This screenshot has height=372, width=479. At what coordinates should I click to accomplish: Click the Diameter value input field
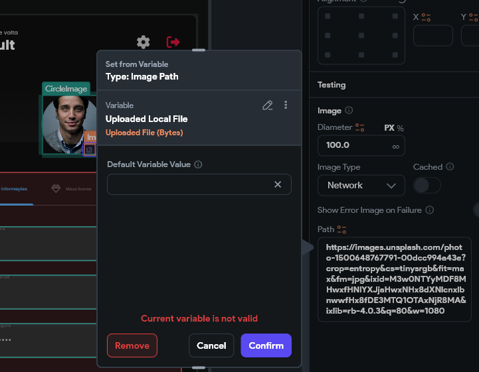click(352, 145)
